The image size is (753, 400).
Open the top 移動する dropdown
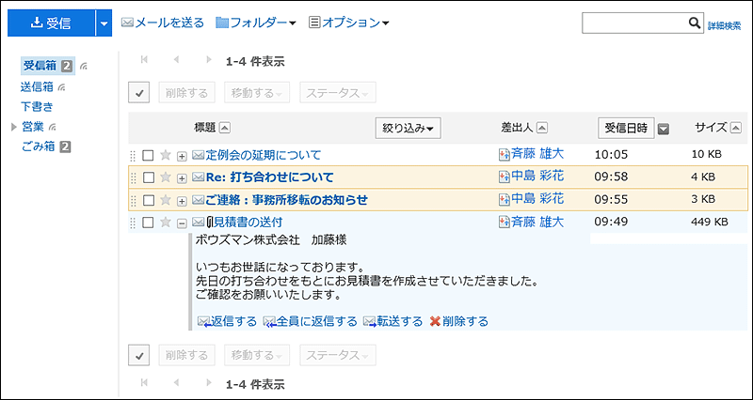tap(257, 92)
